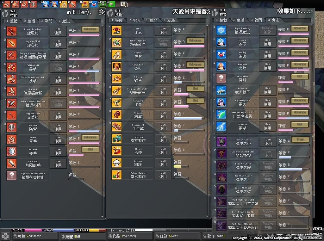Click Train button for Soul Of Chaos

click(300, 139)
